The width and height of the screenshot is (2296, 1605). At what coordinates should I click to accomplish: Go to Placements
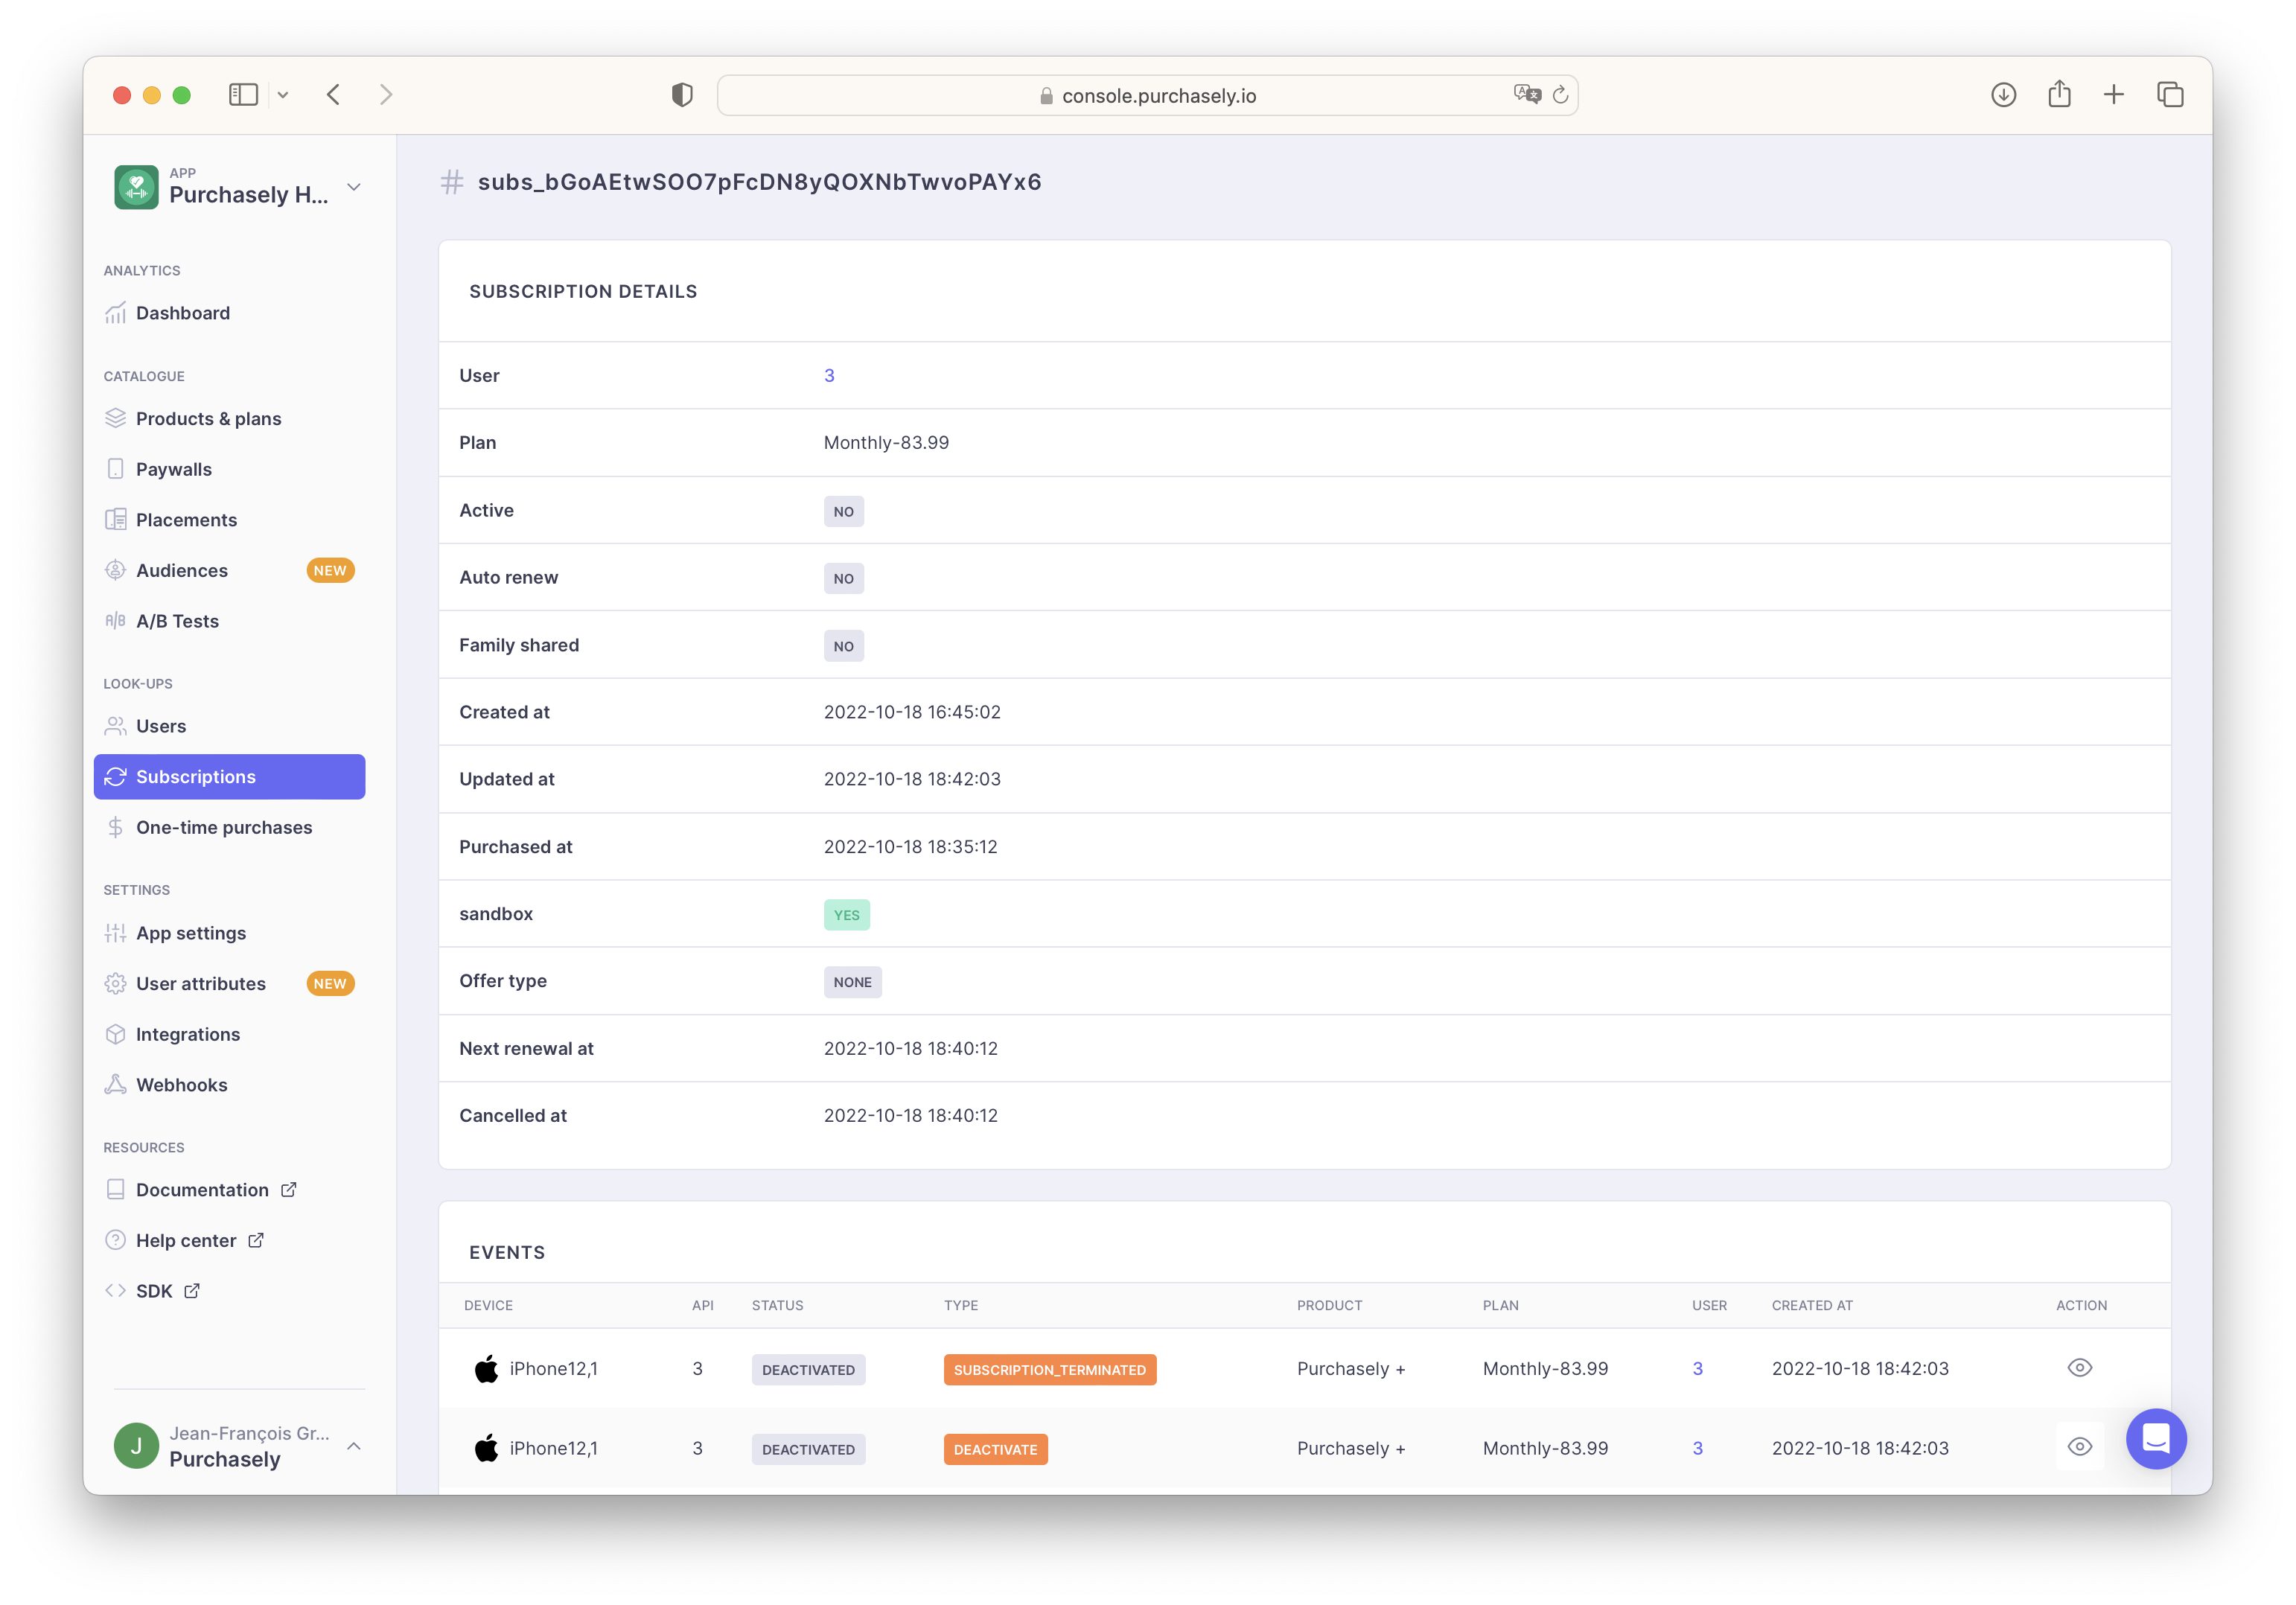click(186, 519)
